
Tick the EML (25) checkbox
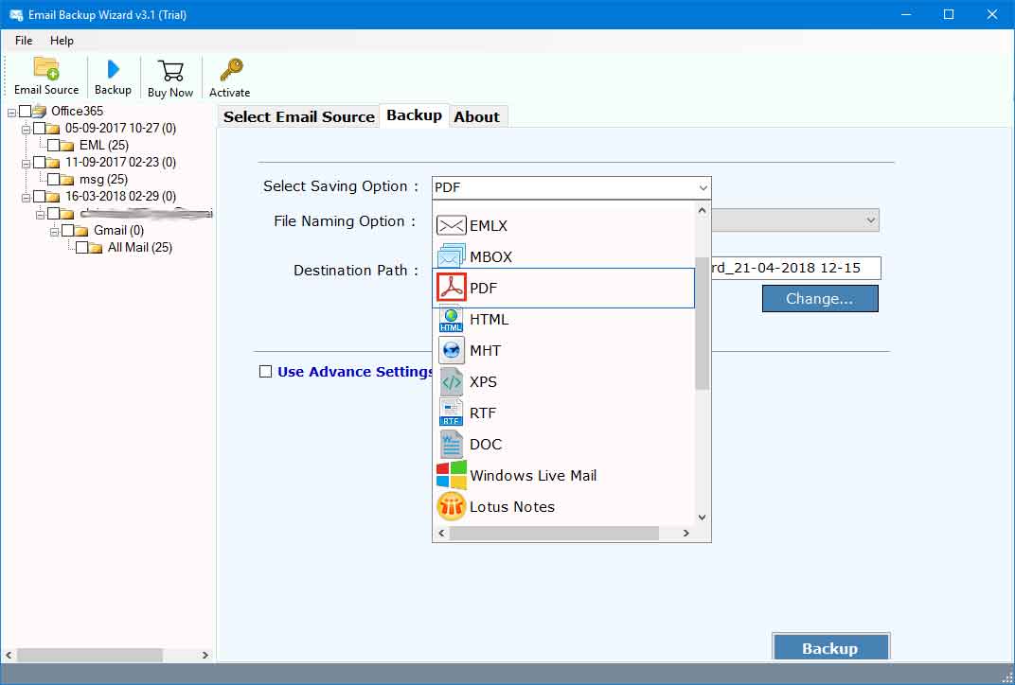[53, 145]
